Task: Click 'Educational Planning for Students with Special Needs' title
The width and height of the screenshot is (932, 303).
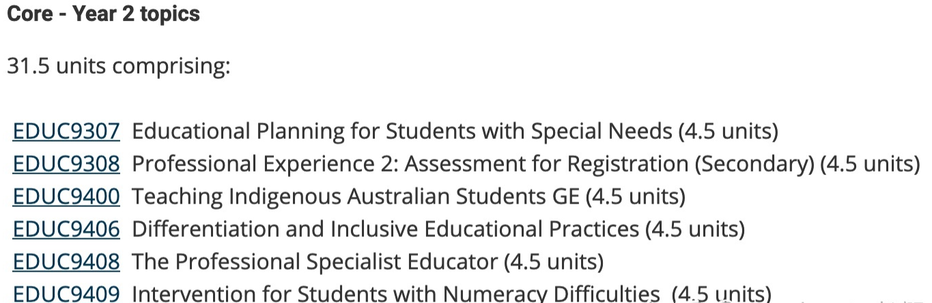Action: tap(401, 131)
